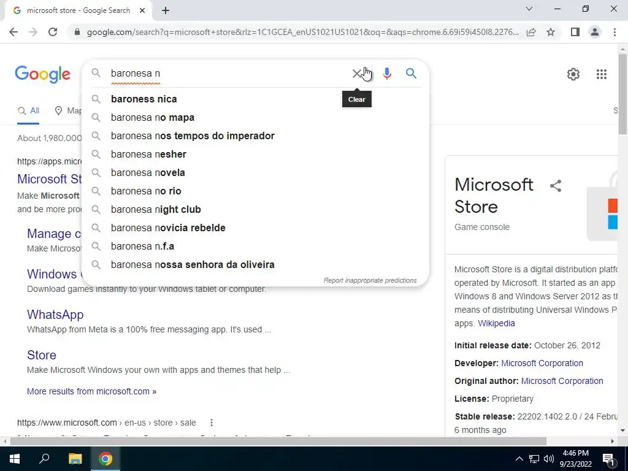Start voice search with microphone icon
The width and height of the screenshot is (628, 471).
click(386, 74)
